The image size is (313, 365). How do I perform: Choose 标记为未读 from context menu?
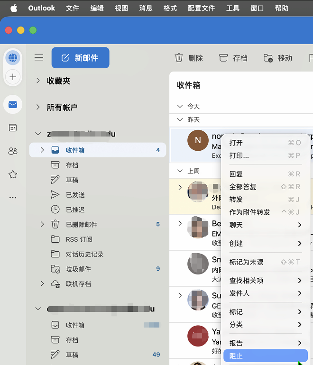point(246,262)
